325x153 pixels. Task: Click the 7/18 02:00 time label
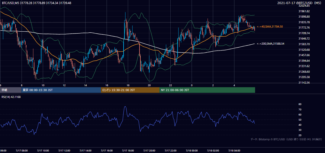click(x=213, y=150)
